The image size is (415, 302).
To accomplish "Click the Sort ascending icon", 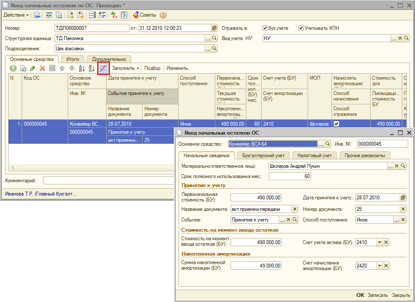I will pos(82,68).
